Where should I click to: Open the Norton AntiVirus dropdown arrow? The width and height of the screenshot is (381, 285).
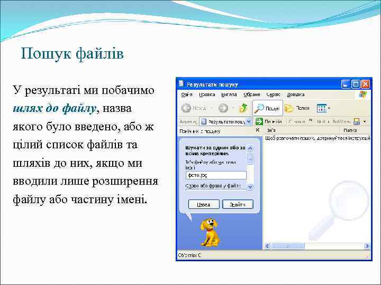(x=365, y=121)
